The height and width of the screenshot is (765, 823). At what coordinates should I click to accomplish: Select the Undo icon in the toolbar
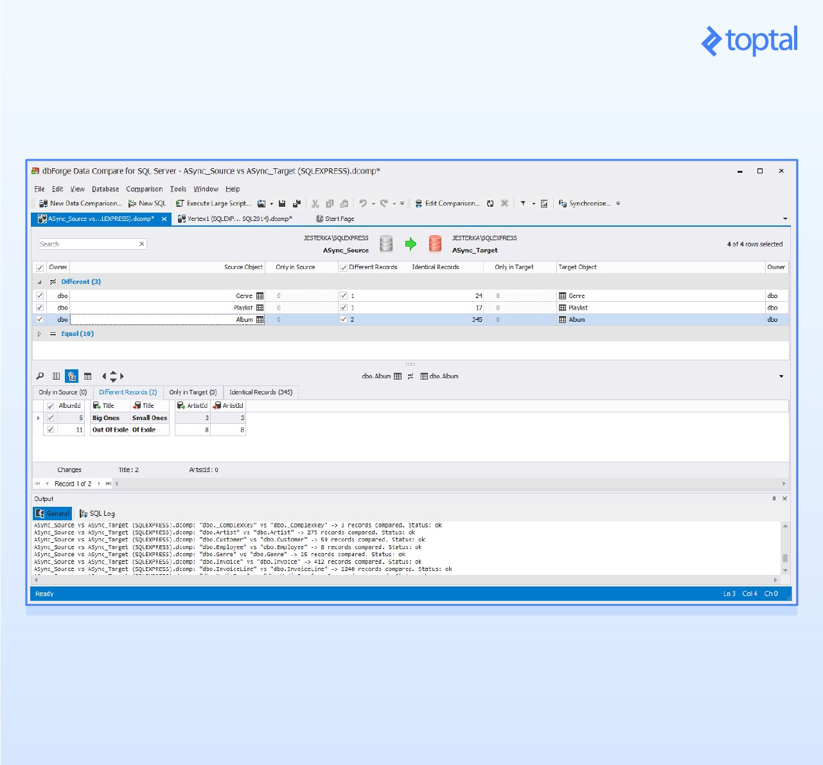coord(364,203)
